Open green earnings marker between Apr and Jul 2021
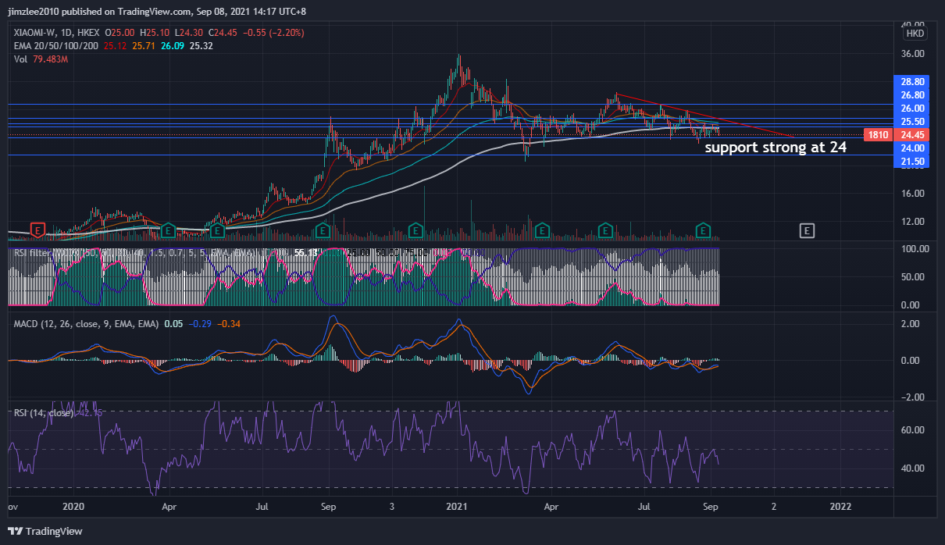Image resolution: width=945 pixels, height=545 pixels. (x=604, y=230)
